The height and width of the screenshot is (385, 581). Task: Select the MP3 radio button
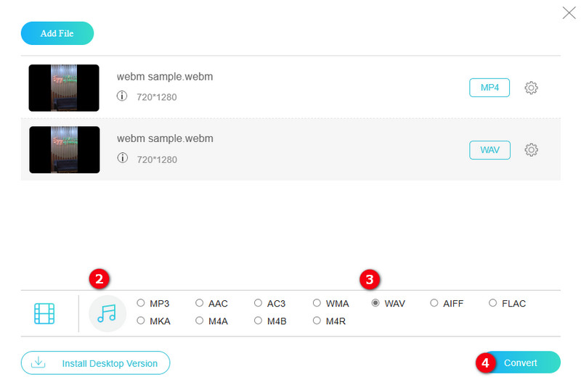click(x=141, y=303)
